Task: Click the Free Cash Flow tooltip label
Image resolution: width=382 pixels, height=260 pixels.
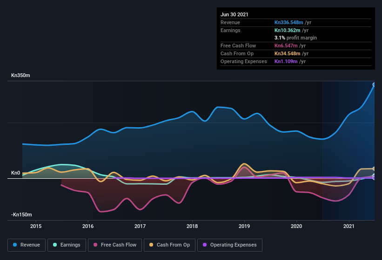Action: point(238,45)
